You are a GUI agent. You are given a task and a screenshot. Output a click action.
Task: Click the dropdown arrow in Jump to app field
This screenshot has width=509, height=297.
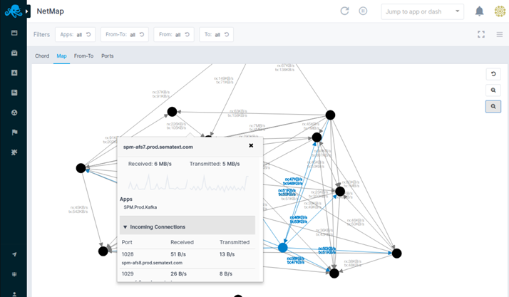pos(457,11)
